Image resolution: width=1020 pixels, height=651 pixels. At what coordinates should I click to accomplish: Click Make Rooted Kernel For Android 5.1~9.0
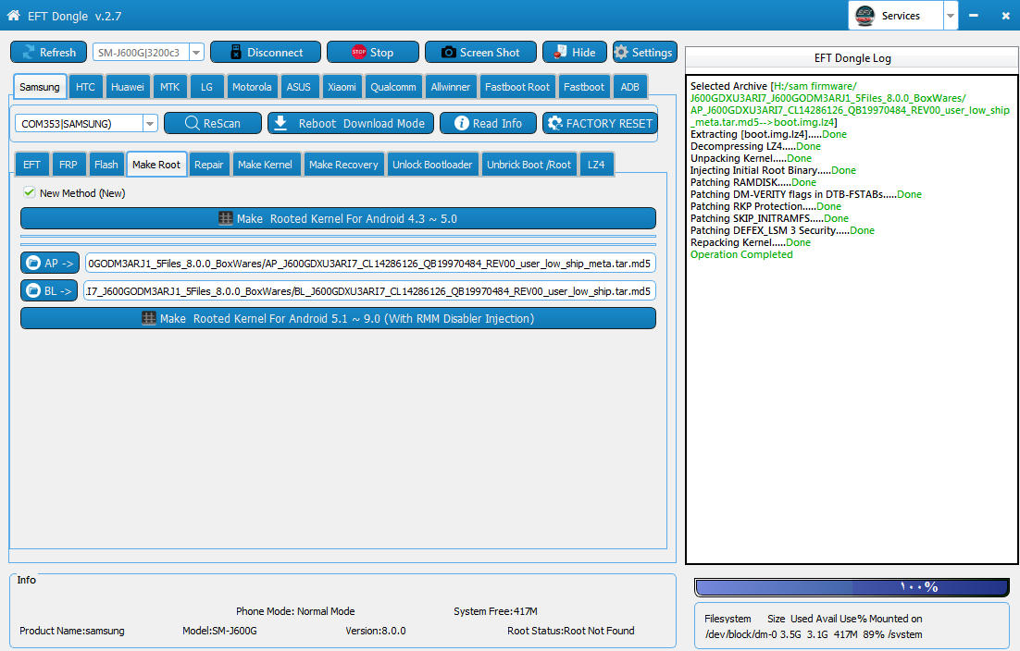click(338, 318)
